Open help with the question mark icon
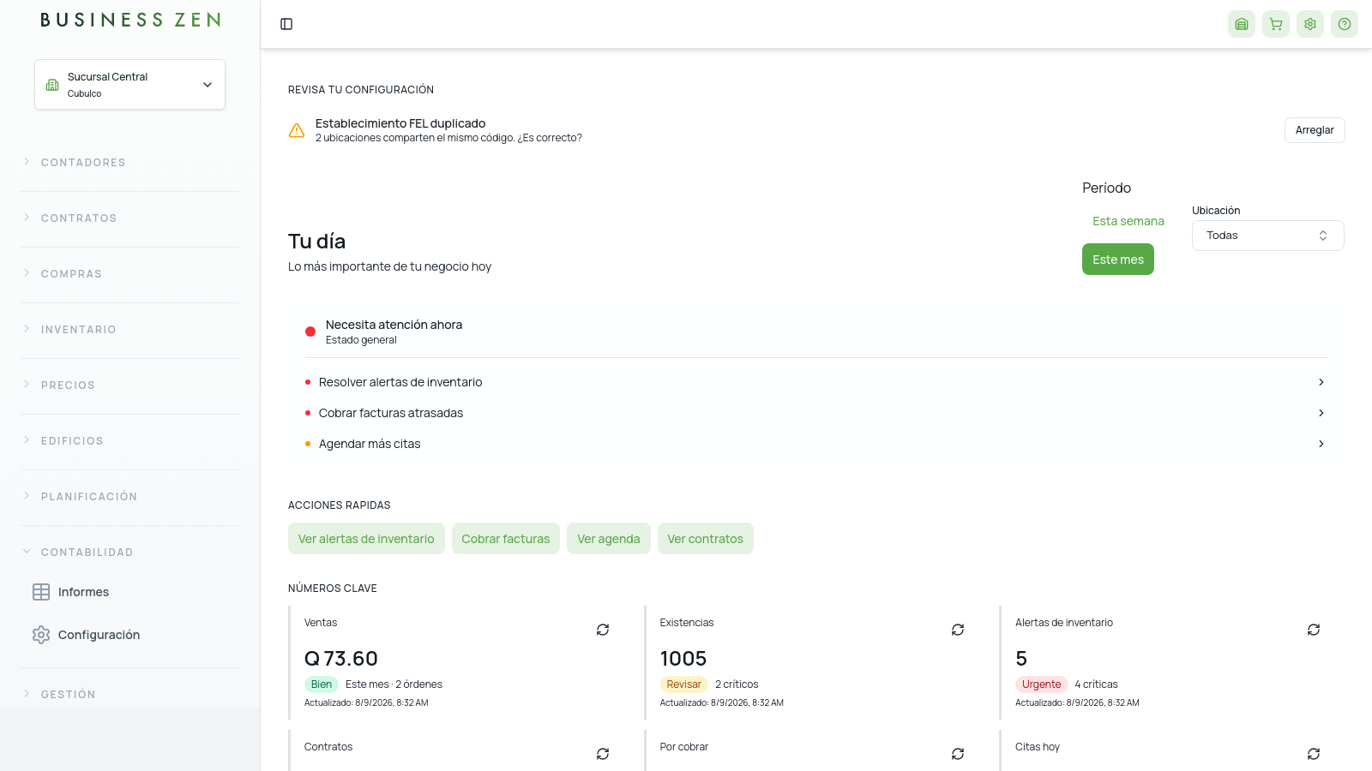 click(1345, 24)
